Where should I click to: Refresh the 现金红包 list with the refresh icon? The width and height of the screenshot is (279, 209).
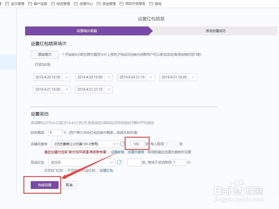119,162
